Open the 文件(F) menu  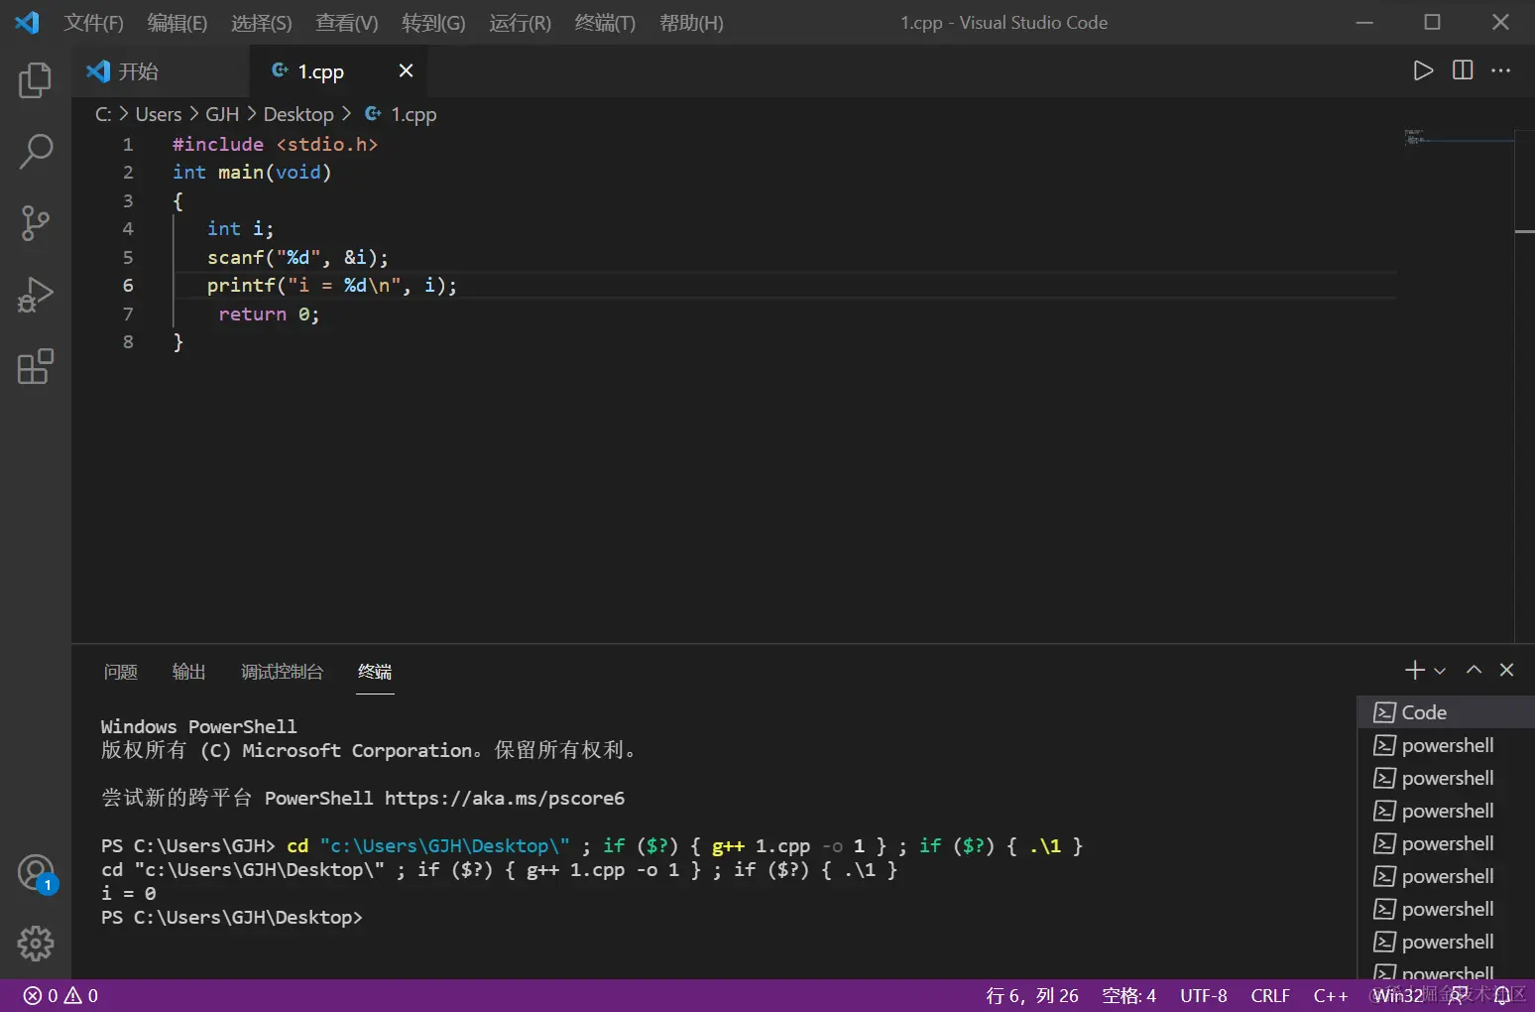tap(93, 23)
